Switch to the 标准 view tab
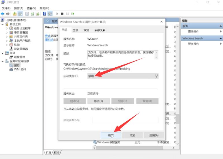The image size is (223, 159). pyautogui.click(x=57, y=152)
